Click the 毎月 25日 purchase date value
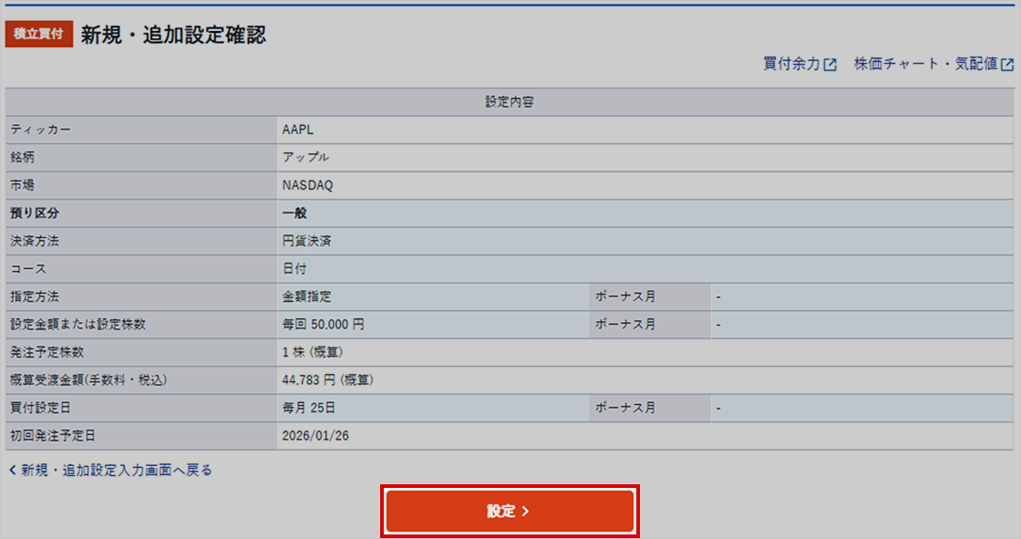 click(x=310, y=408)
